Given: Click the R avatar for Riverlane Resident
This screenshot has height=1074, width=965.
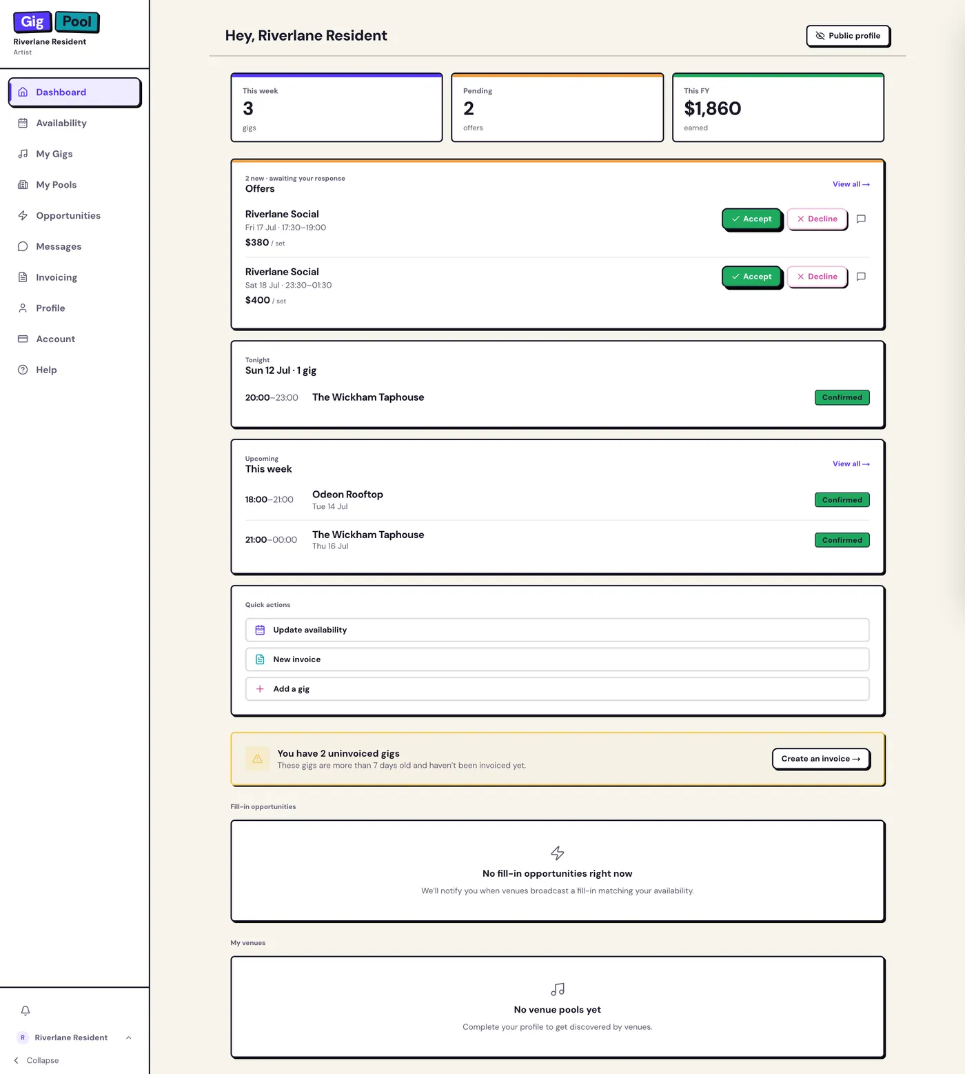Looking at the screenshot, I should (x=23, y=1037).
